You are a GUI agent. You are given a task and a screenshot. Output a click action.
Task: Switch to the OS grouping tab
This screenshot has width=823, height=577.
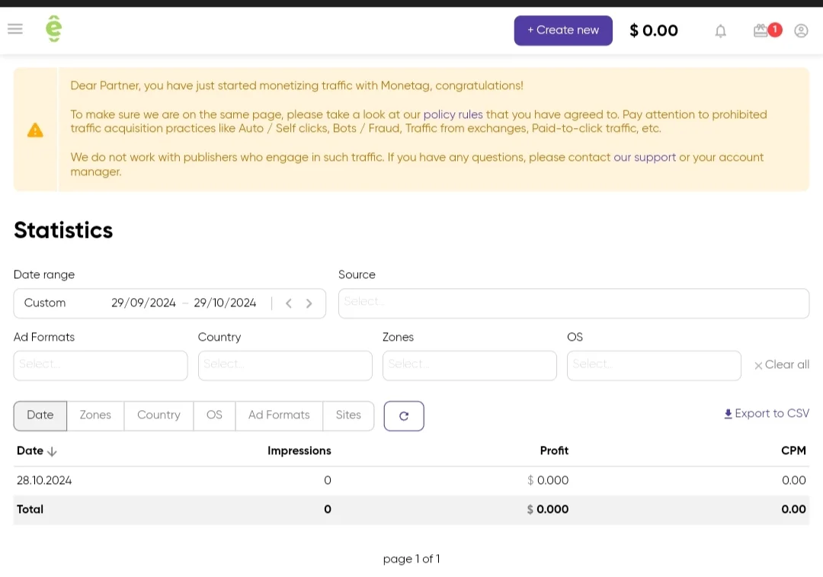[x=214, y=416]
